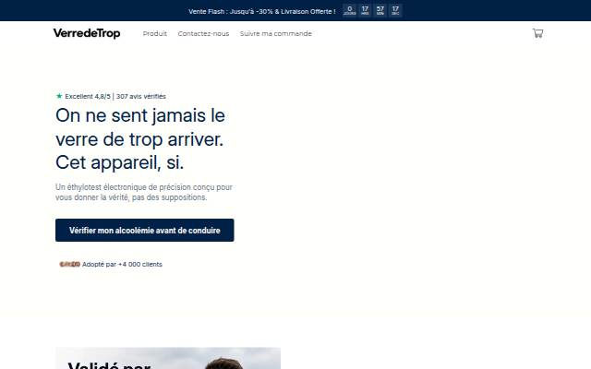Click the green star rating icon
This screenshot has width=591, height=369.
[x=59, y=96]
